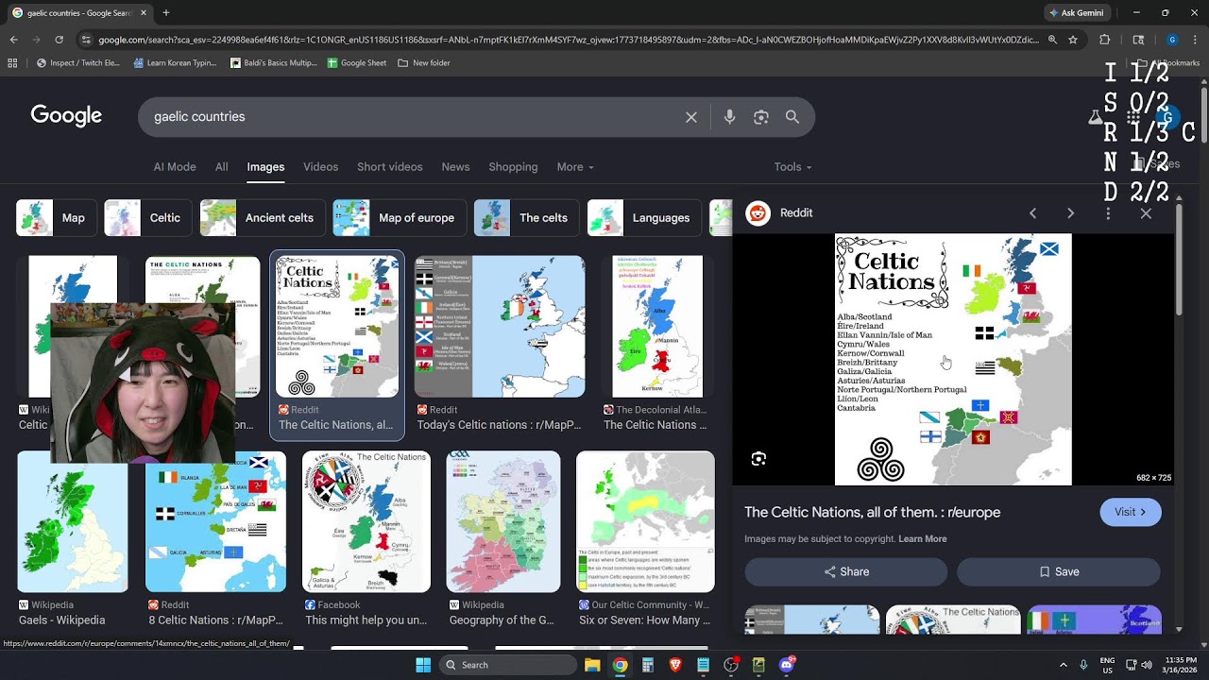Open the 'Six or Seven: How Many' thumbnail
Screen dimensions: 1209x680
click(x=646, y=521)
